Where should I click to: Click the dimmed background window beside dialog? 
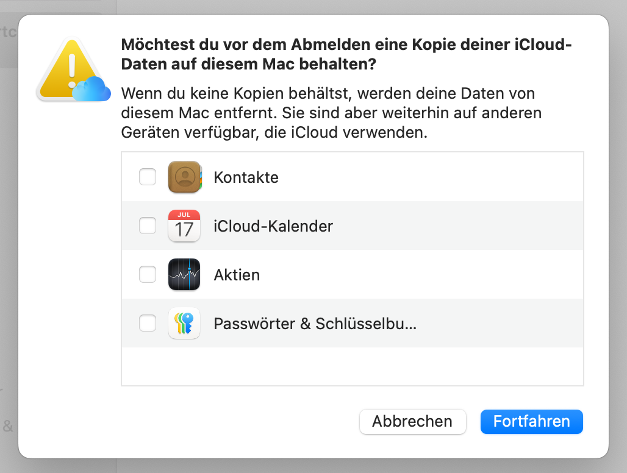click(x=9, y=240)
